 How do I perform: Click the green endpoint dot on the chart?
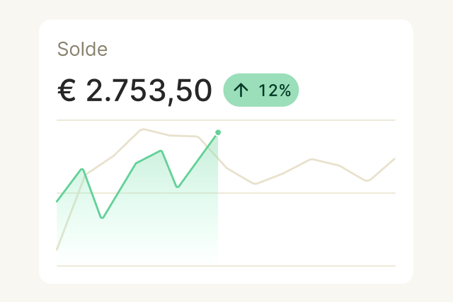click(218, 132)
